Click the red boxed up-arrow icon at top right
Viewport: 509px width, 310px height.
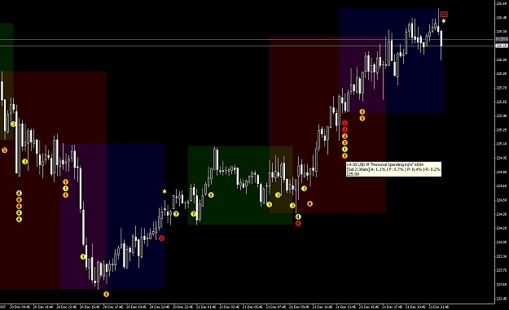click(444, 15)
